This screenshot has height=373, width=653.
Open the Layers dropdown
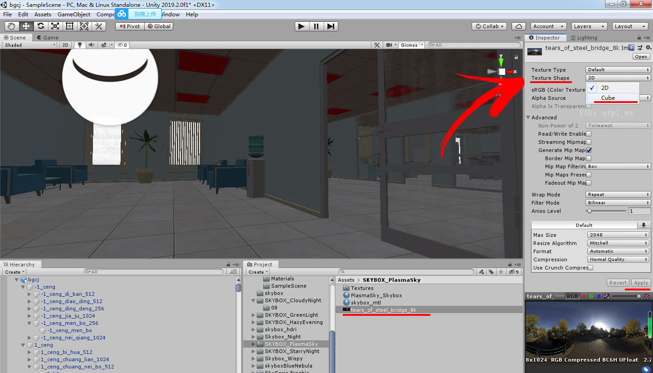point(589,26)
